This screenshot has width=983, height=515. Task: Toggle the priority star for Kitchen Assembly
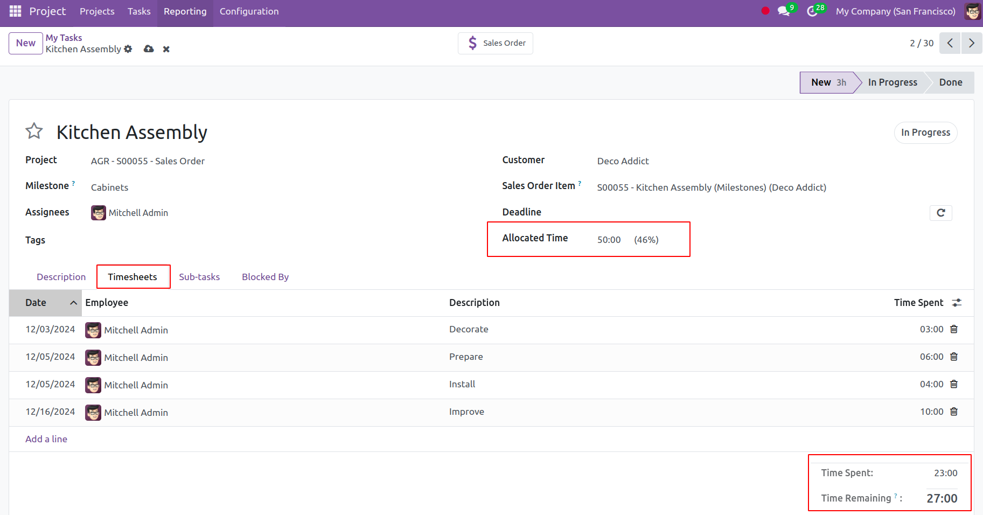[x=34, y=131]
